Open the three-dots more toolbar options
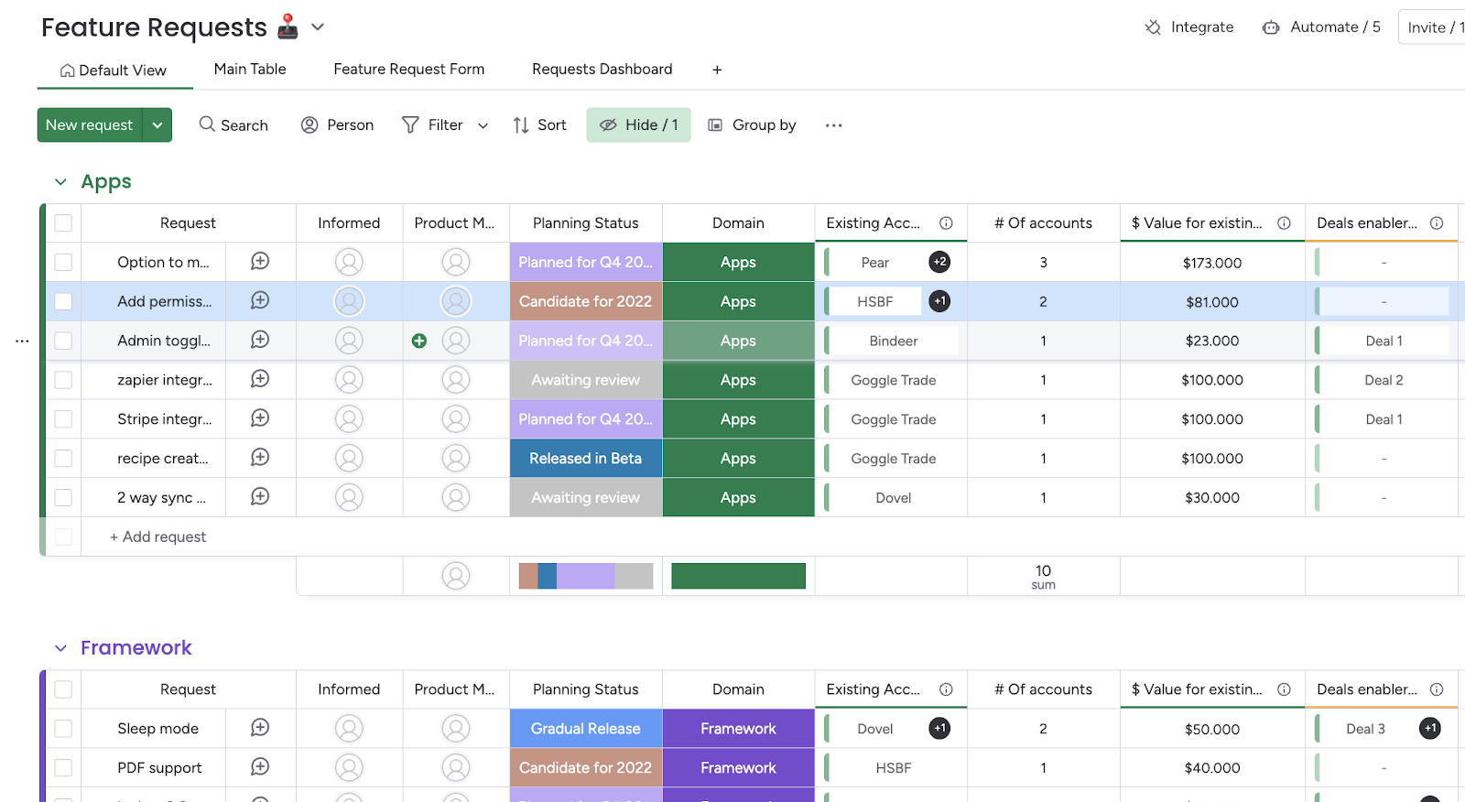1465x802 pixels. 833,125
